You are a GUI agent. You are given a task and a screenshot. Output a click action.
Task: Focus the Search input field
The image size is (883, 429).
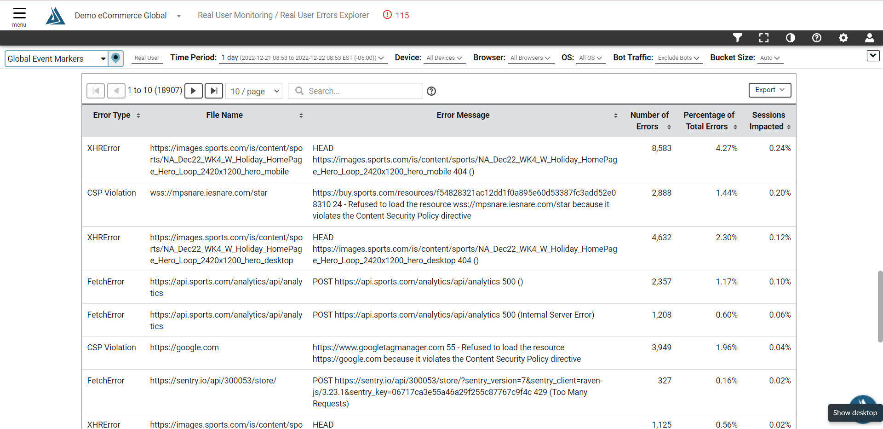(355, 91)
